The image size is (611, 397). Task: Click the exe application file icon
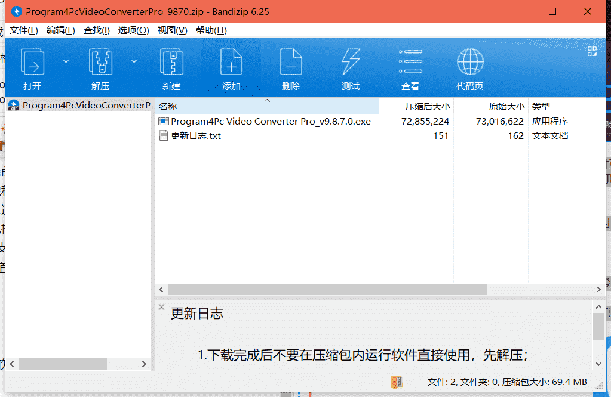coord(164,122)
